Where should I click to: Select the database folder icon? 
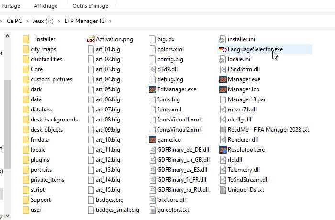[26, 110]
